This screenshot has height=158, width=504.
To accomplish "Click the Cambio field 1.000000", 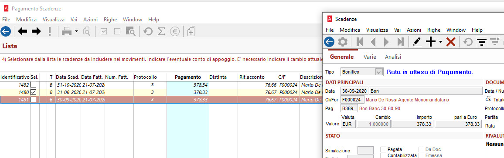I will 374,124.
